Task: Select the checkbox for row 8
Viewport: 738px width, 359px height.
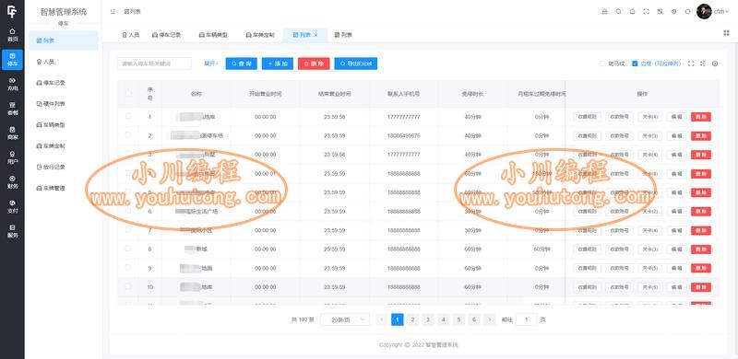Action: pos(128,249)
